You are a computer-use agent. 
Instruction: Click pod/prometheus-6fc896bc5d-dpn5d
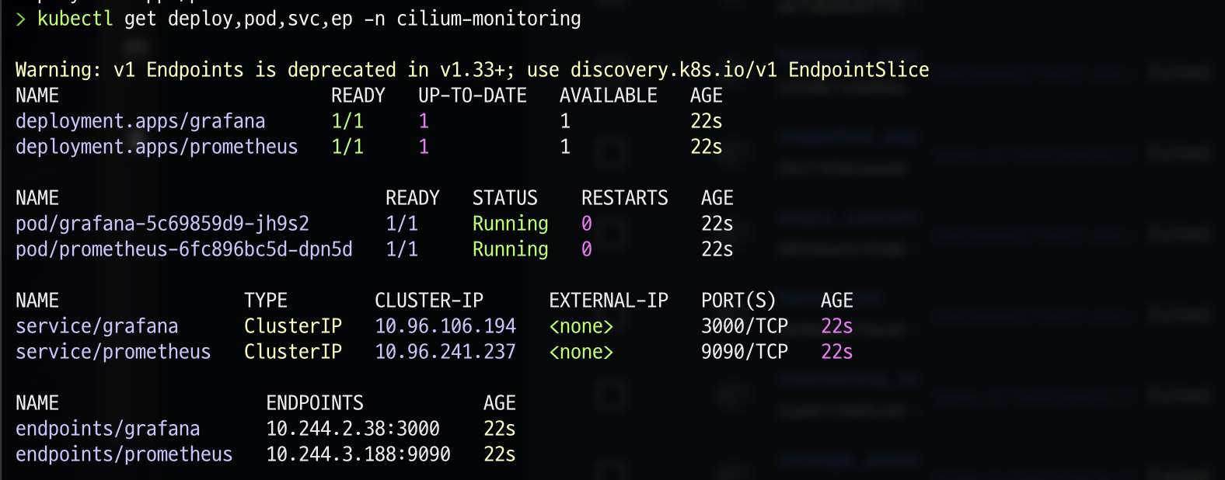tap(184, 249)
